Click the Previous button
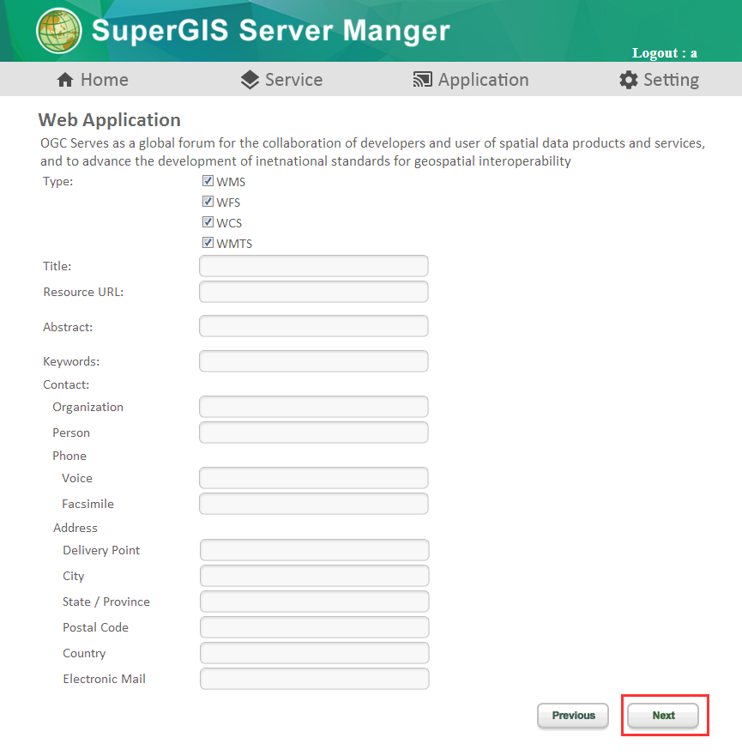The height and width of the screenshot is (756, 742). point(573,716)
